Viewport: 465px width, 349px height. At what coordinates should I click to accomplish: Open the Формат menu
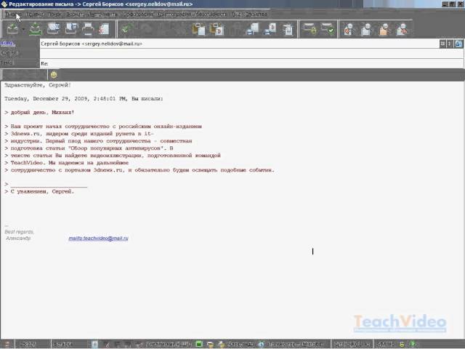(x=75, y=14)
